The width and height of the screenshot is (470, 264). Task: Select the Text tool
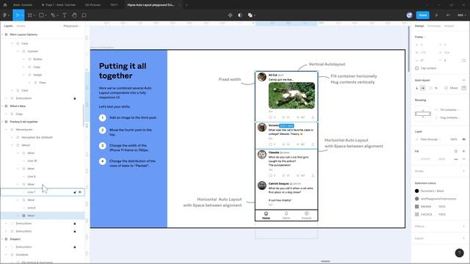[x=64, y=15]
